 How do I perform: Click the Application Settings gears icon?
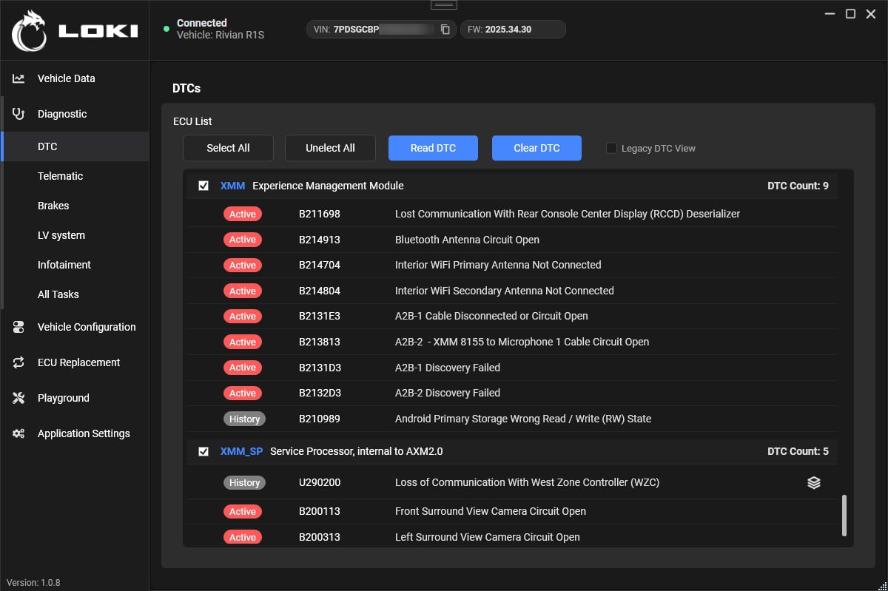click(18, 433)
